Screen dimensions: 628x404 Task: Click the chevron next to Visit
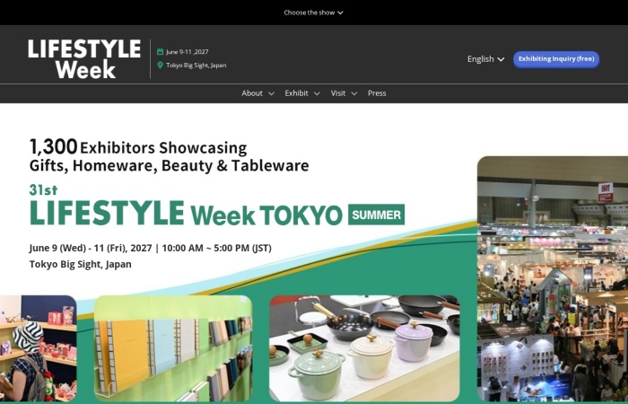click(354, 93)
